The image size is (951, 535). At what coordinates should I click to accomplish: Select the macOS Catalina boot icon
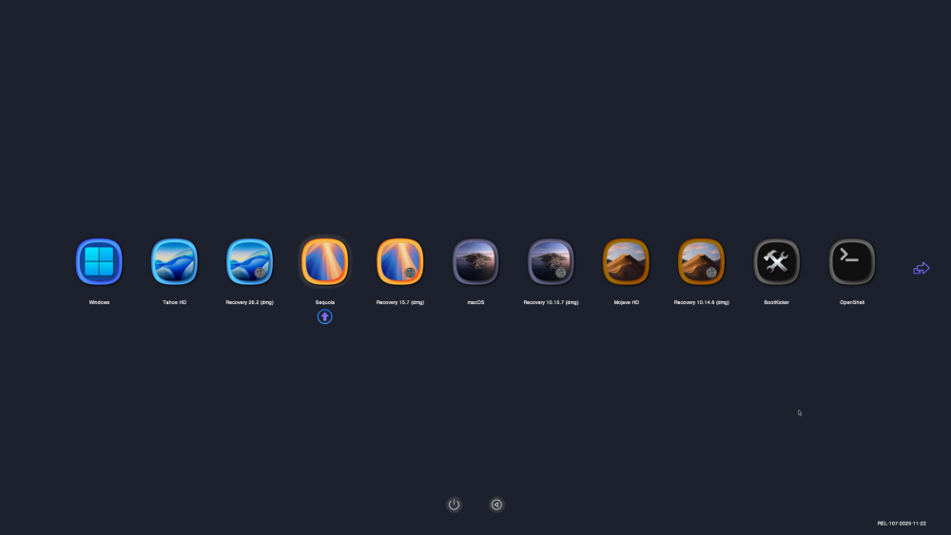[475, 261]
